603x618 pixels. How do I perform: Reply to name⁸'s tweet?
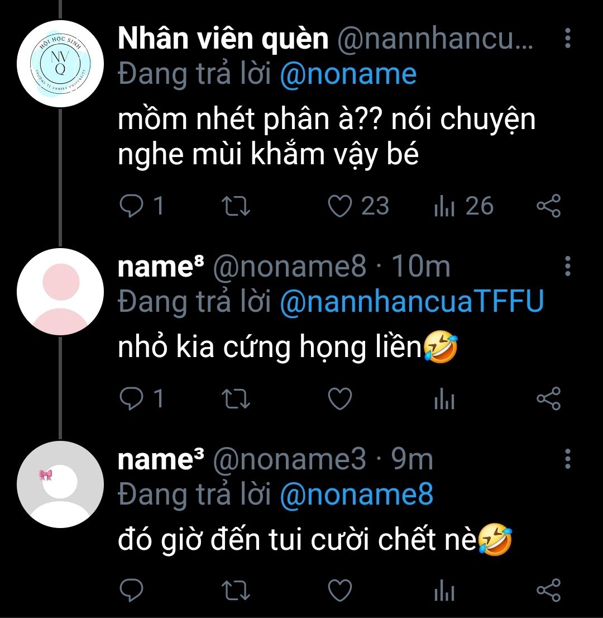tap(132, 399)
